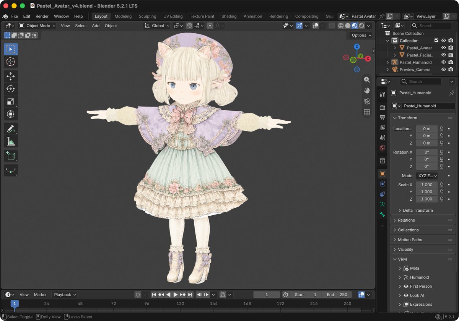
Task: Select the Measure tool
Action: click(11, 141)
